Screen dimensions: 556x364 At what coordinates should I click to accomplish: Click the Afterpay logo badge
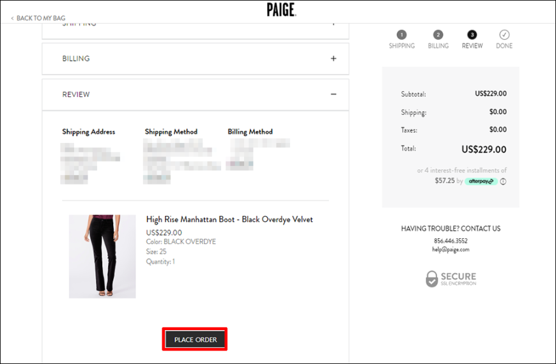click(x=481, y=181)
